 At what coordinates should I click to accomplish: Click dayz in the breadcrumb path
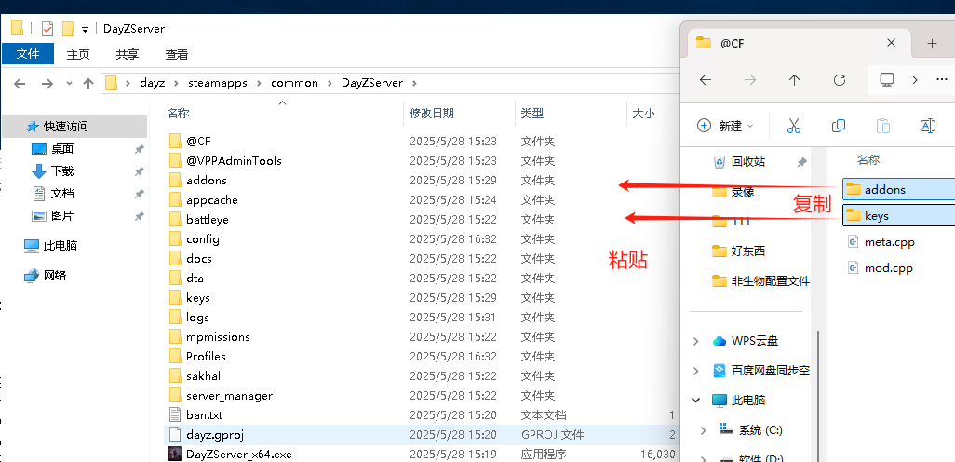(151, 83)
